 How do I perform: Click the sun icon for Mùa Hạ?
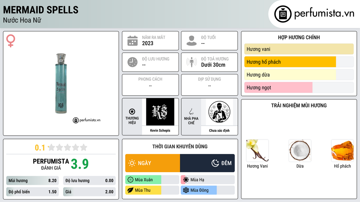[x=186, y=180]
